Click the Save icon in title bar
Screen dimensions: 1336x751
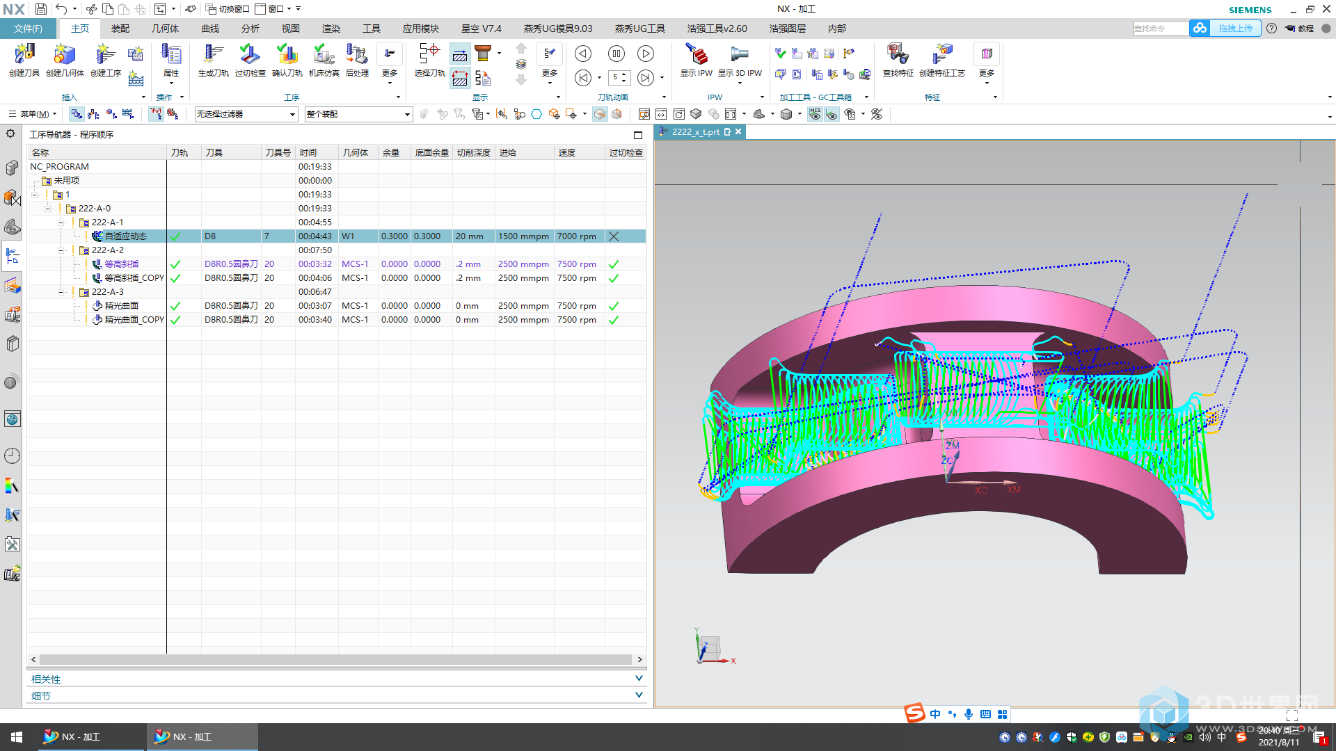[x=41, y=9]
